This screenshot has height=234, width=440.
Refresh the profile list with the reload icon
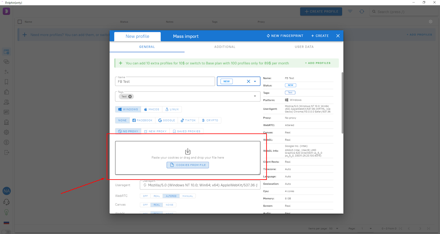(x=362, y=11)
